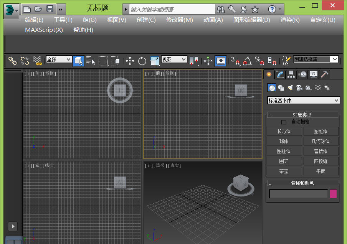The image size is (347, 244).
Task: Toggle angle snap
Action: tap(248, 61)
